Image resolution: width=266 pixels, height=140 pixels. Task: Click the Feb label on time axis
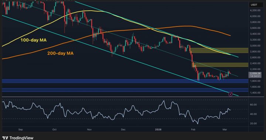pos(194,130)
